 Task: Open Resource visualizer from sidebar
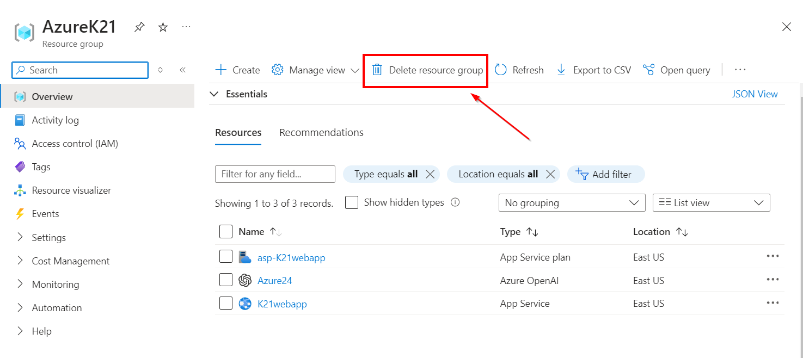pyautogui.click(x=71, y=190)
